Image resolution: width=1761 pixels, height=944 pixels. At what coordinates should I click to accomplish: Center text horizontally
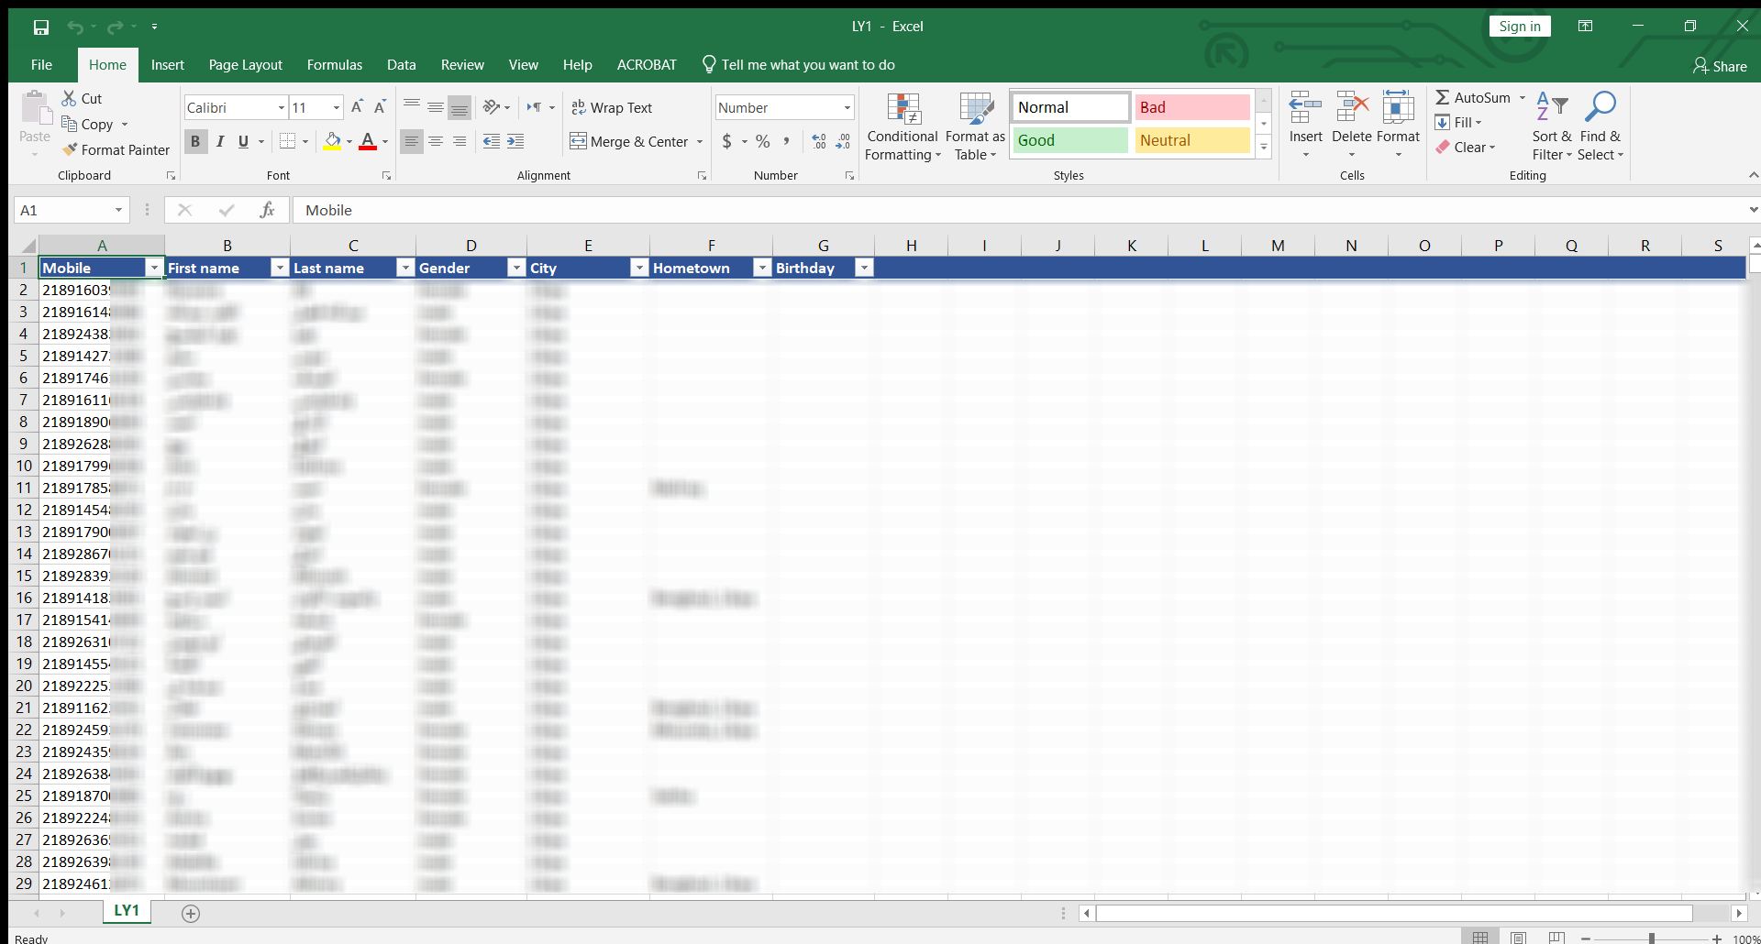point(436,141)
